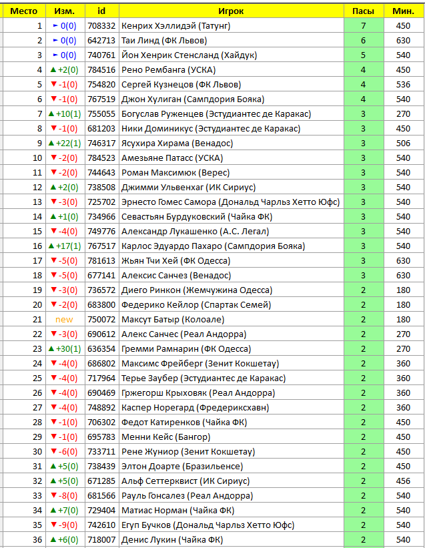
Task: Select player cell 'Диего Ринкон (Жемчужина Одесса)'
Action: [x=232, y=290]
